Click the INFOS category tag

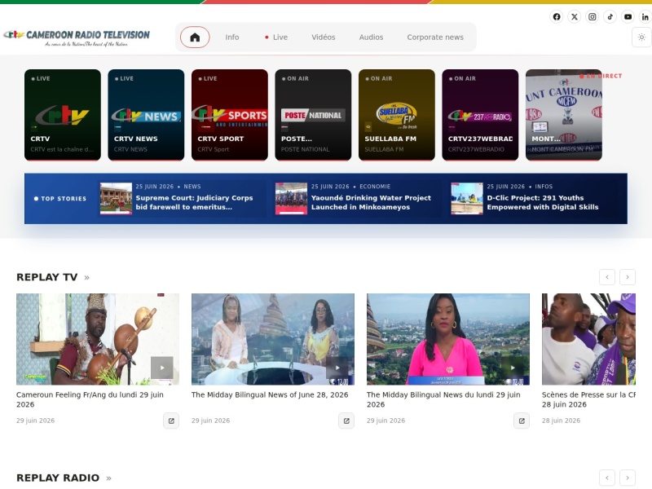tap(544, 187)
